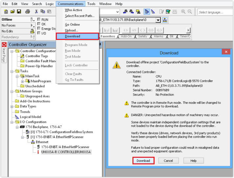Image resolution: width=234 pixels, height=178 pixels.
Task: Expand the Data Types folder
Action: click(x=12, y=106)
